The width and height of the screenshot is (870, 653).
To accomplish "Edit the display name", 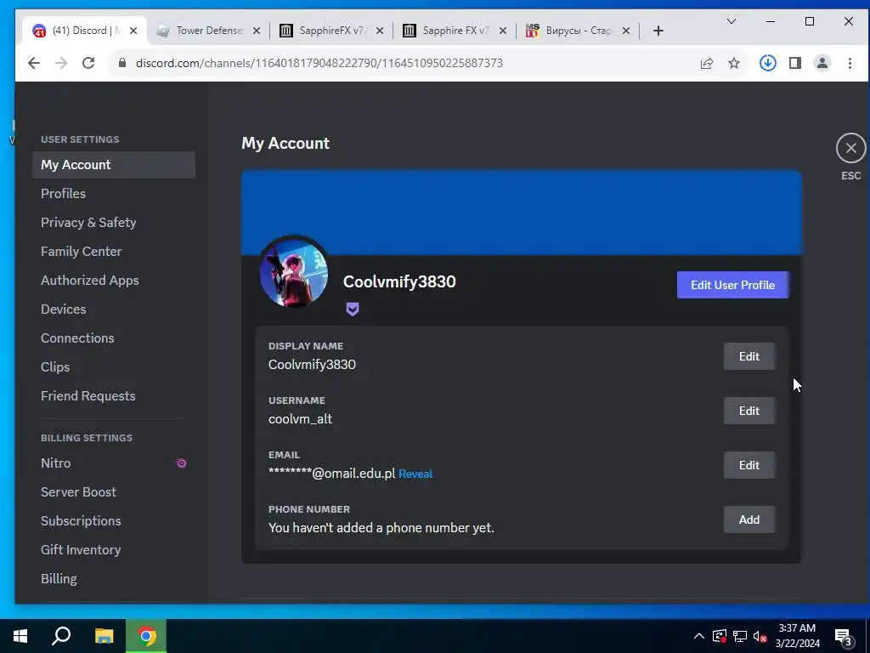I will pos(749,356).
